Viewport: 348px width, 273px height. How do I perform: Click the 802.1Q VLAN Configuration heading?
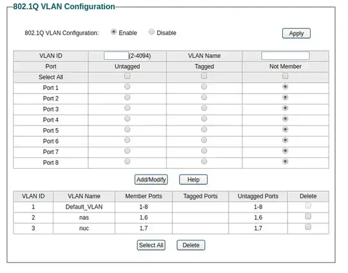(64, 6)
